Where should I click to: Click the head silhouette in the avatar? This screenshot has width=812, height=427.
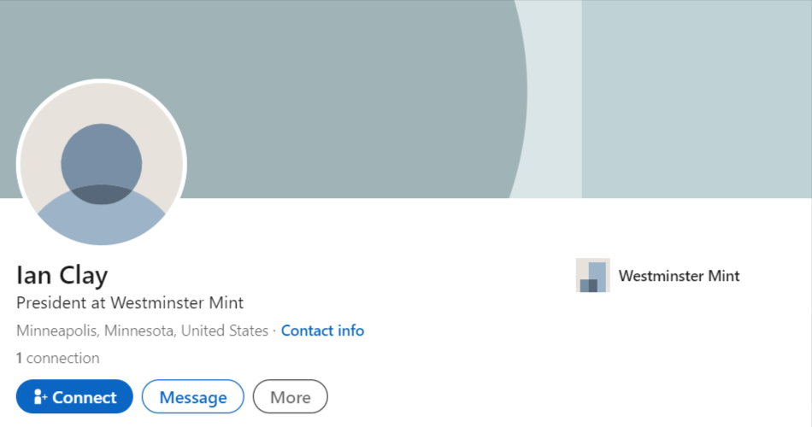coord(102,164)
